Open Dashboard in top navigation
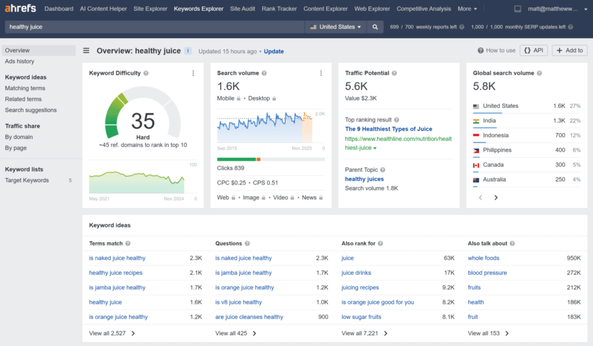 (x=59, y=9)
